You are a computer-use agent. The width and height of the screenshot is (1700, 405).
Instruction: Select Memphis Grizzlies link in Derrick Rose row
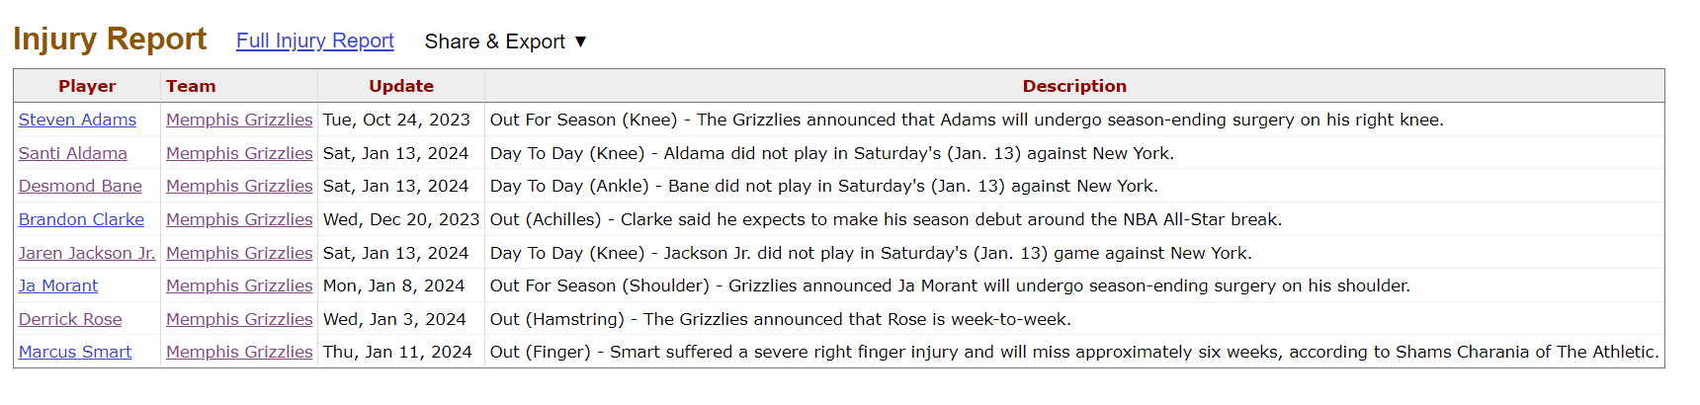tap(239, 319)
